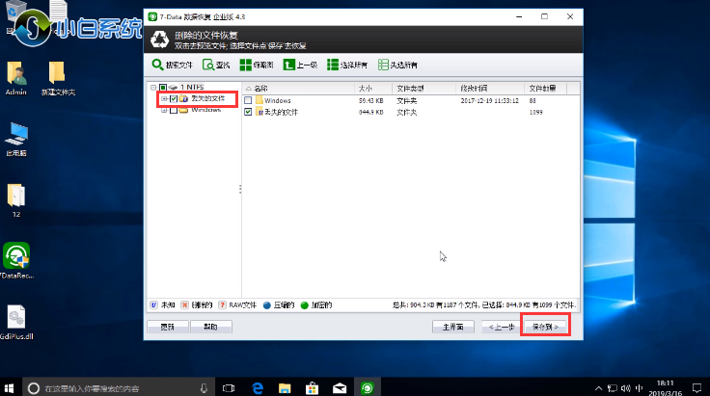710x396 pixels.
Task: Click the 59.43 KB size cell
Action: pos(370,100)
